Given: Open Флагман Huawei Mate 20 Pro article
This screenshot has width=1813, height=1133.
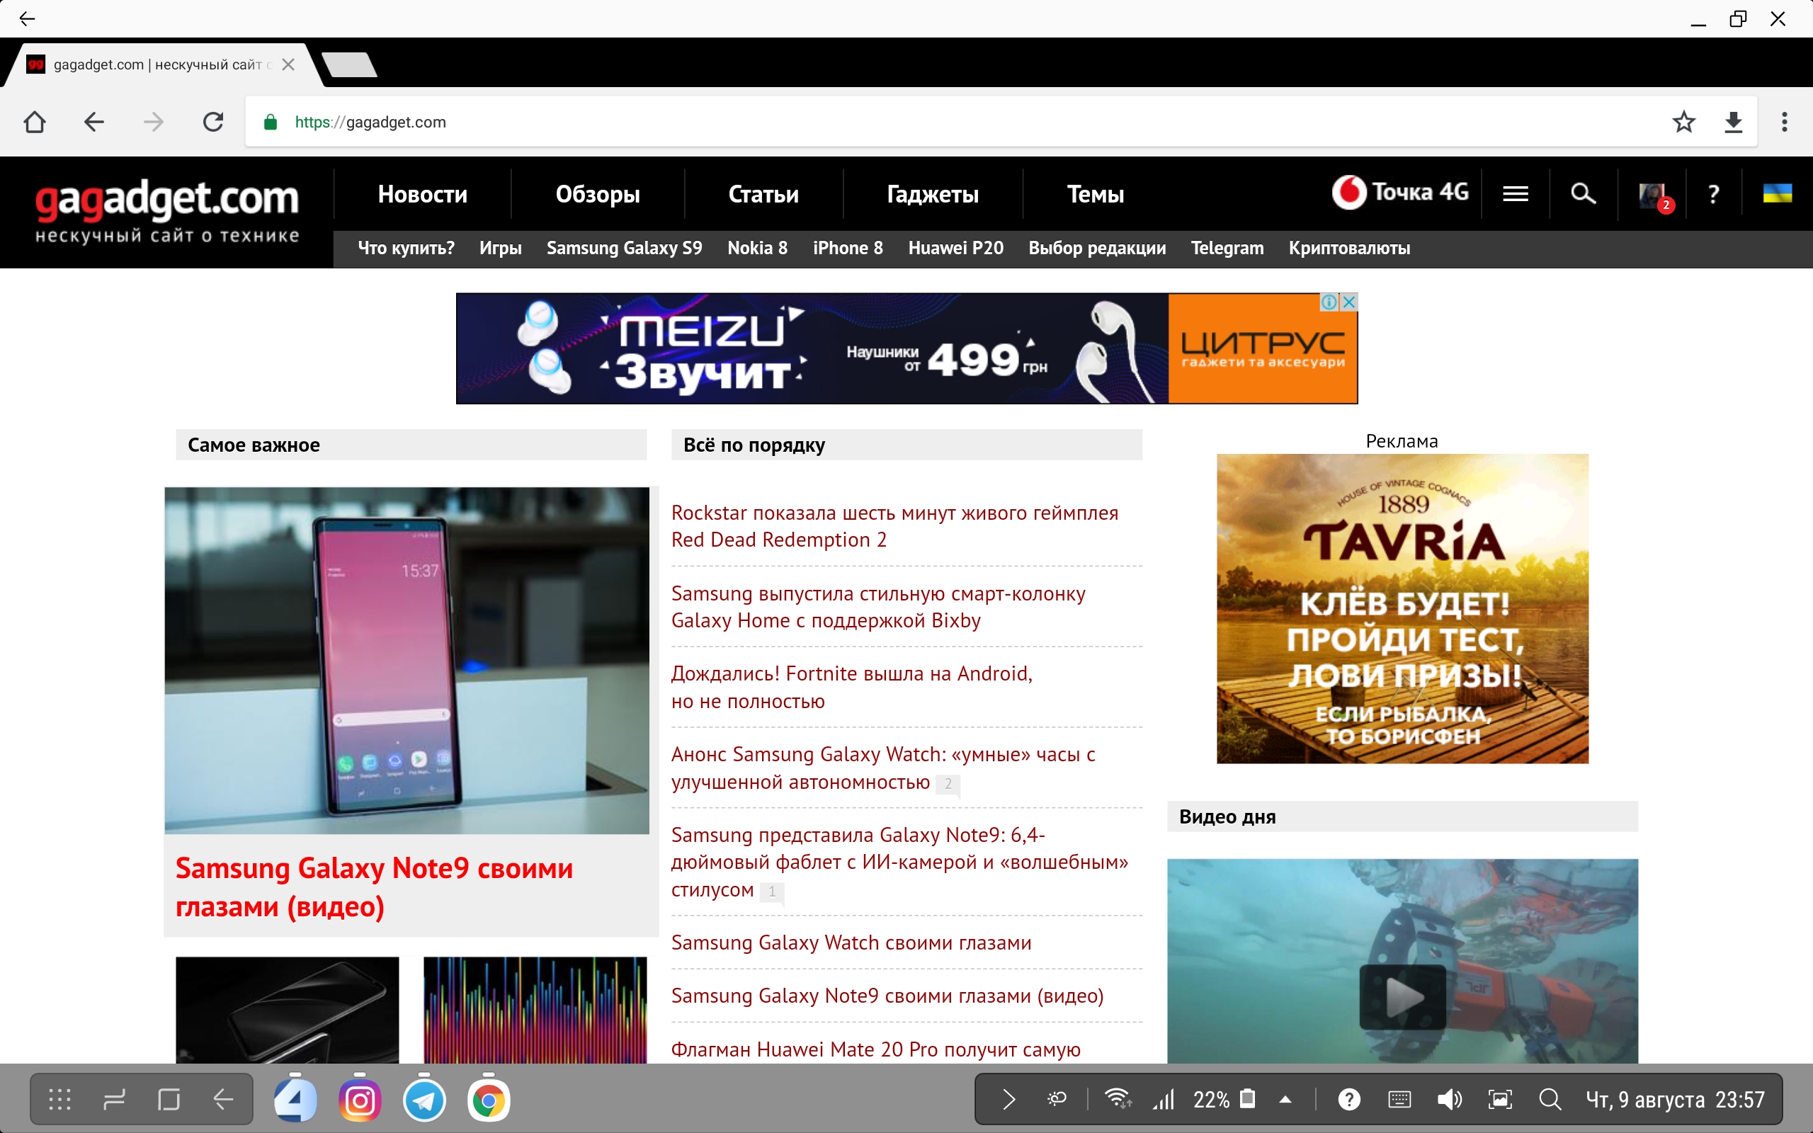Looking at the screenshot, I should click(x=876, y=1049).
